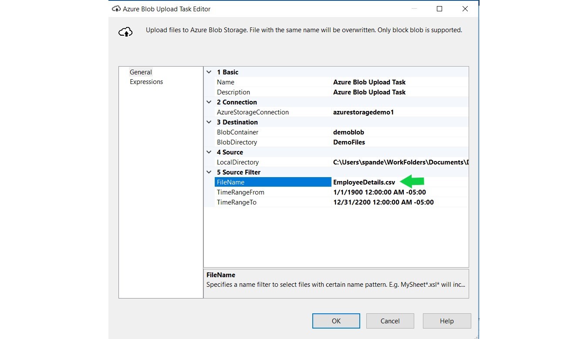This screenshot has height=339, width=588.
Task: Select the BlobContainer property value
Action: click(x=348, y=132)
